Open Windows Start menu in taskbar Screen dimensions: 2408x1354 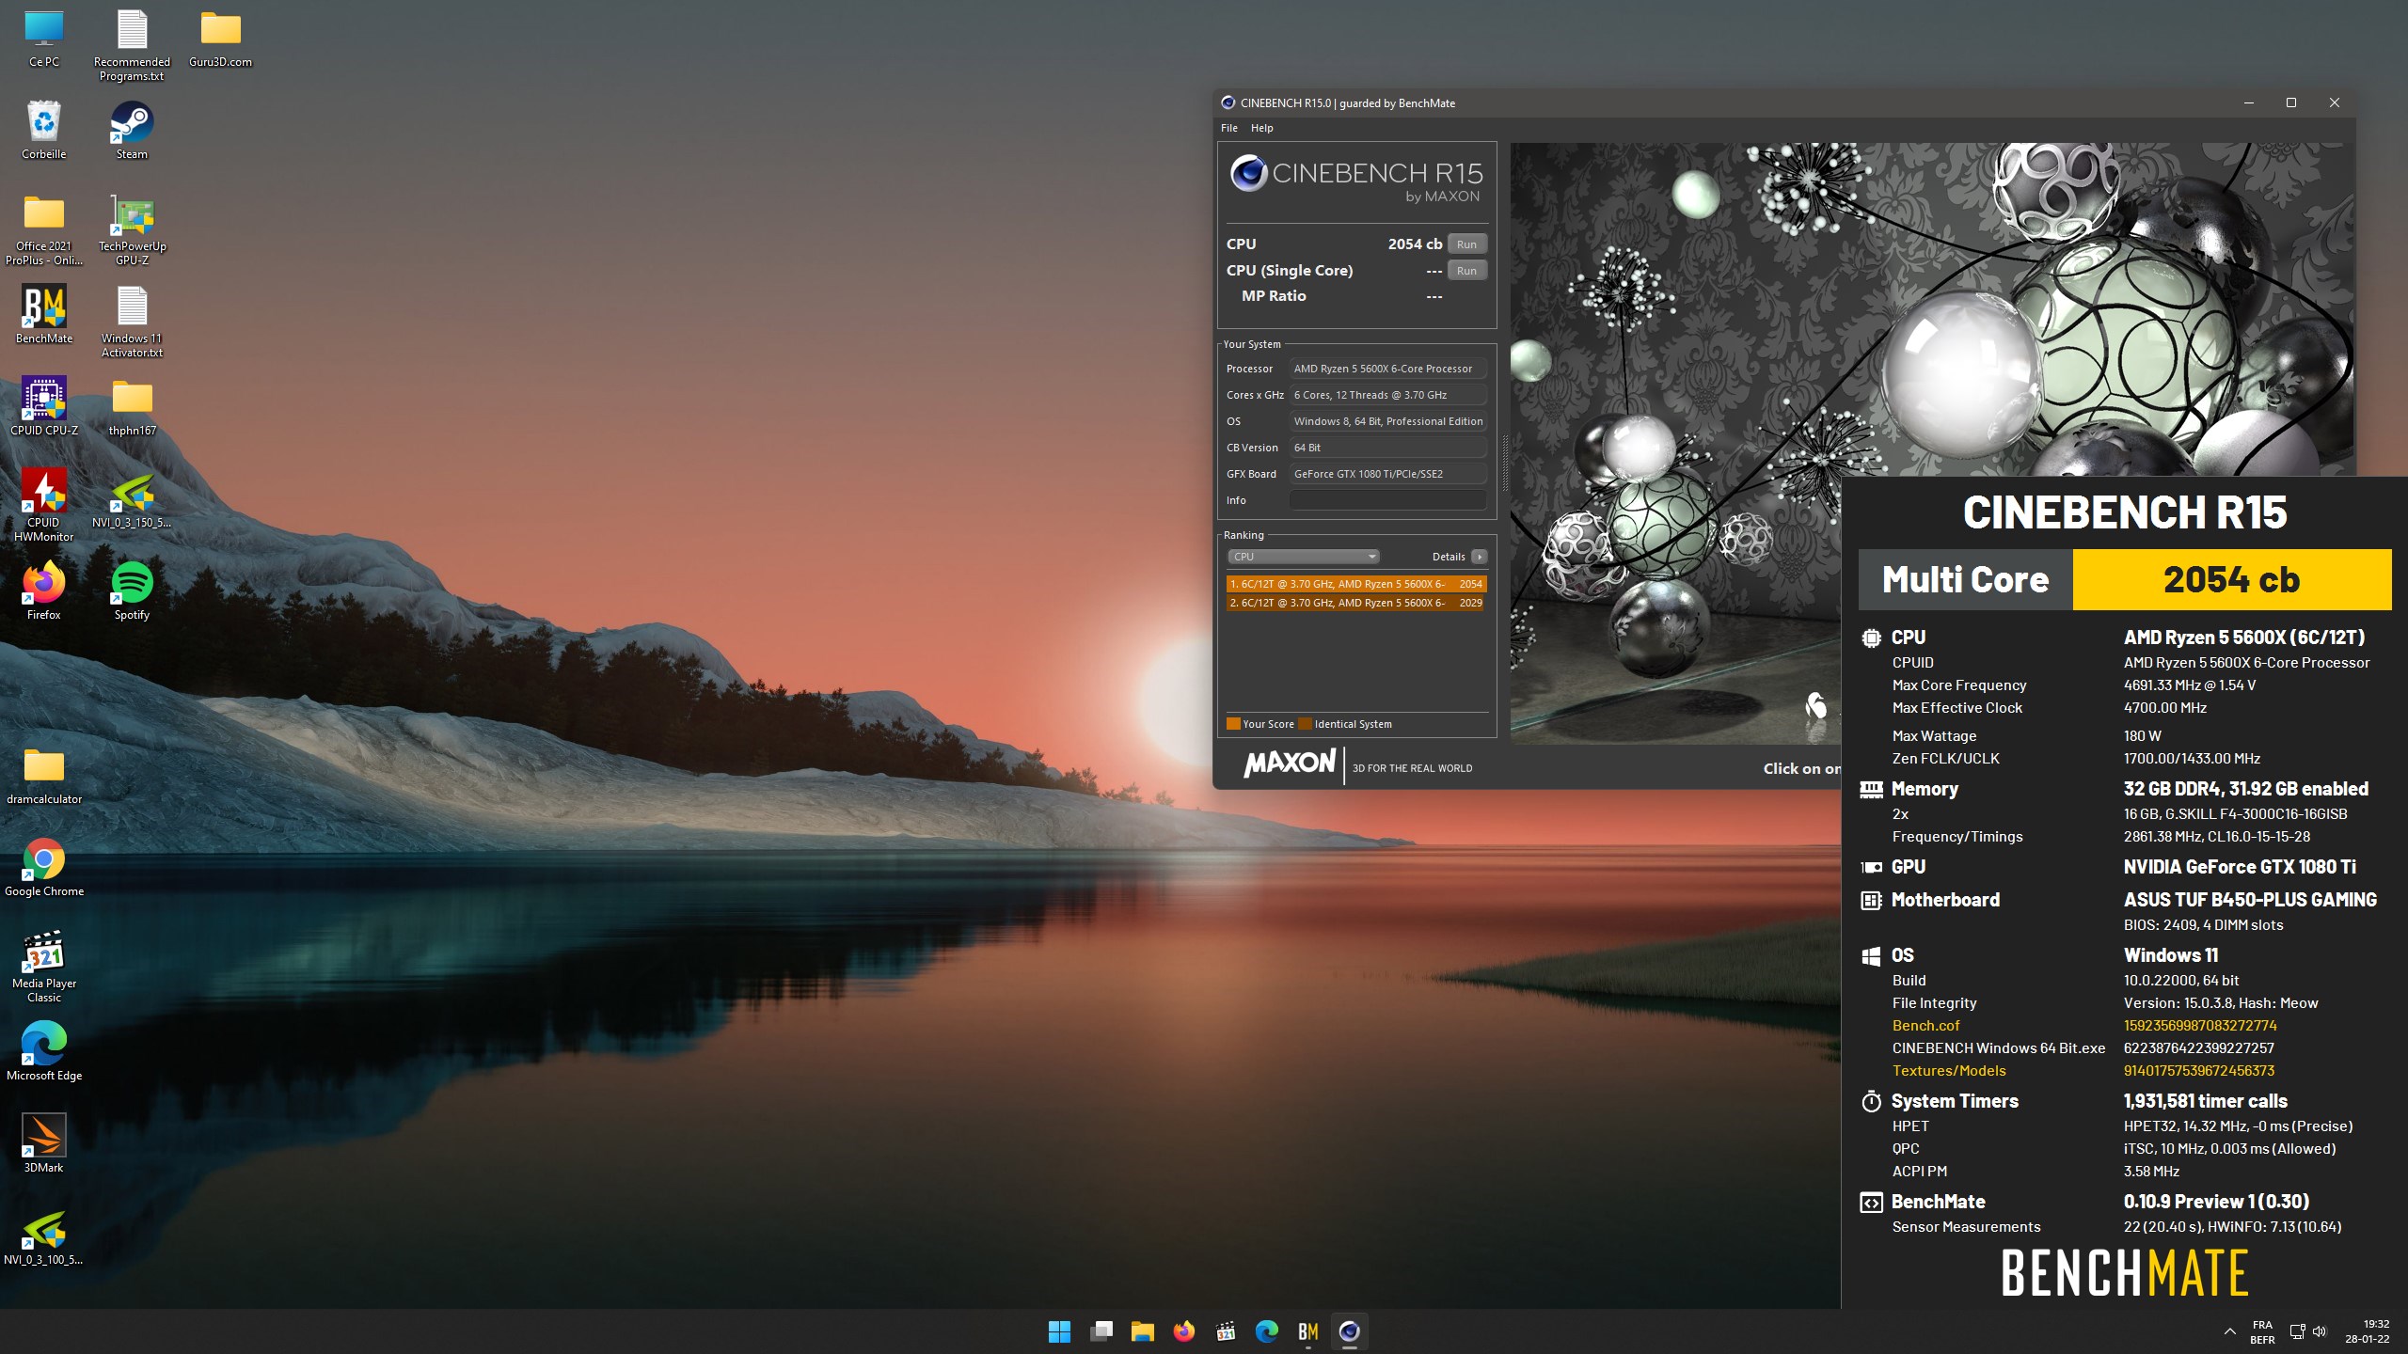tap(1059, 1331)
